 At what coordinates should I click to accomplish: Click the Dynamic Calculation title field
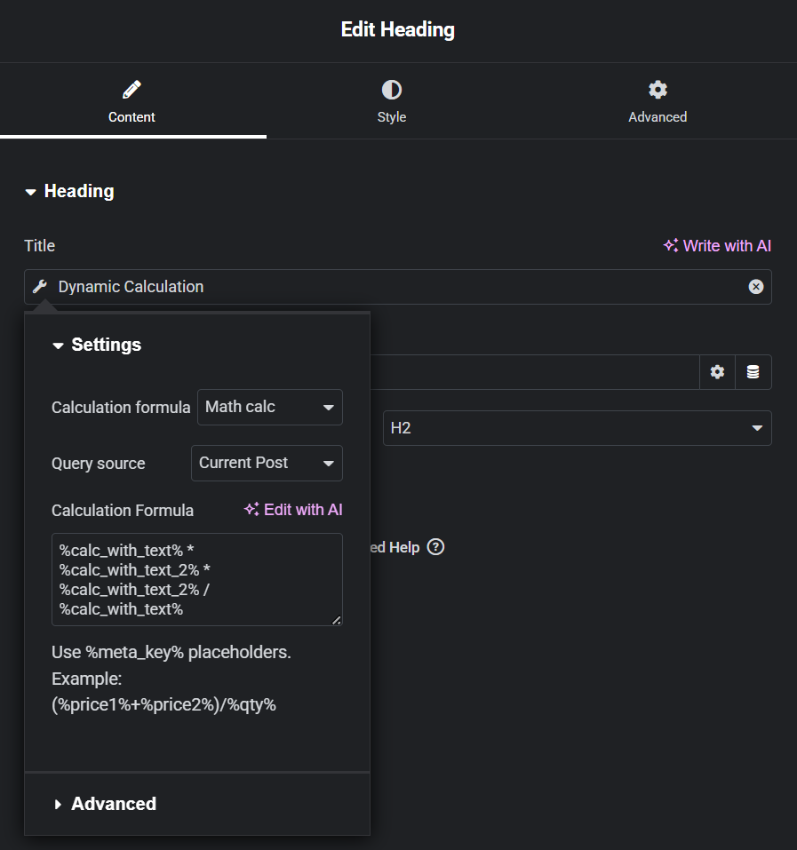[x=397, y=287]
